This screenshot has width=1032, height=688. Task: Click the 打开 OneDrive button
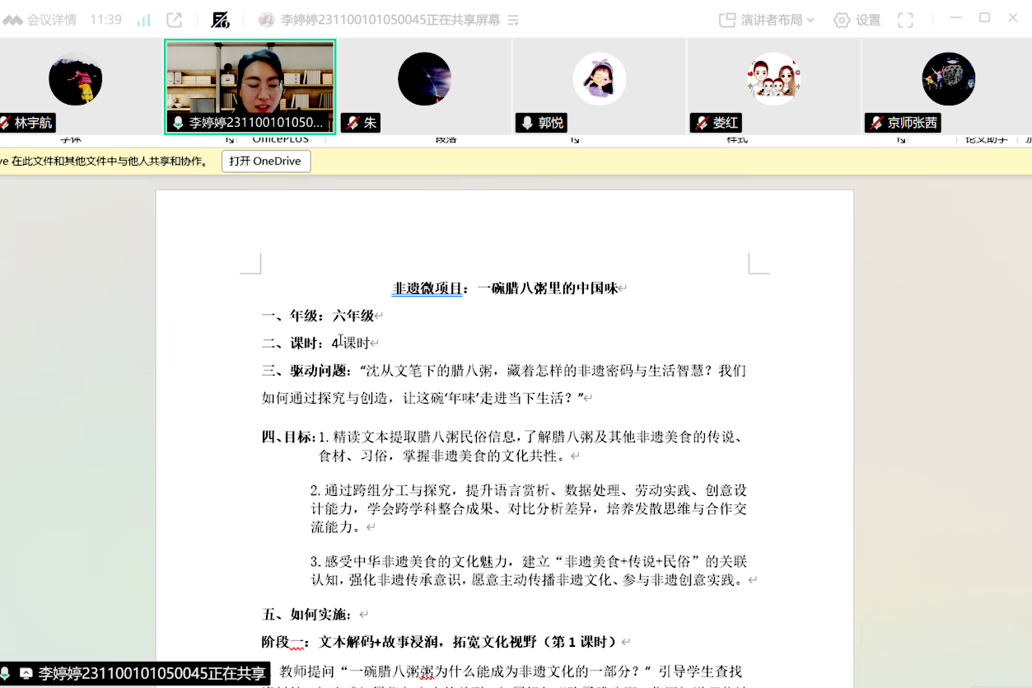point(265,161)
